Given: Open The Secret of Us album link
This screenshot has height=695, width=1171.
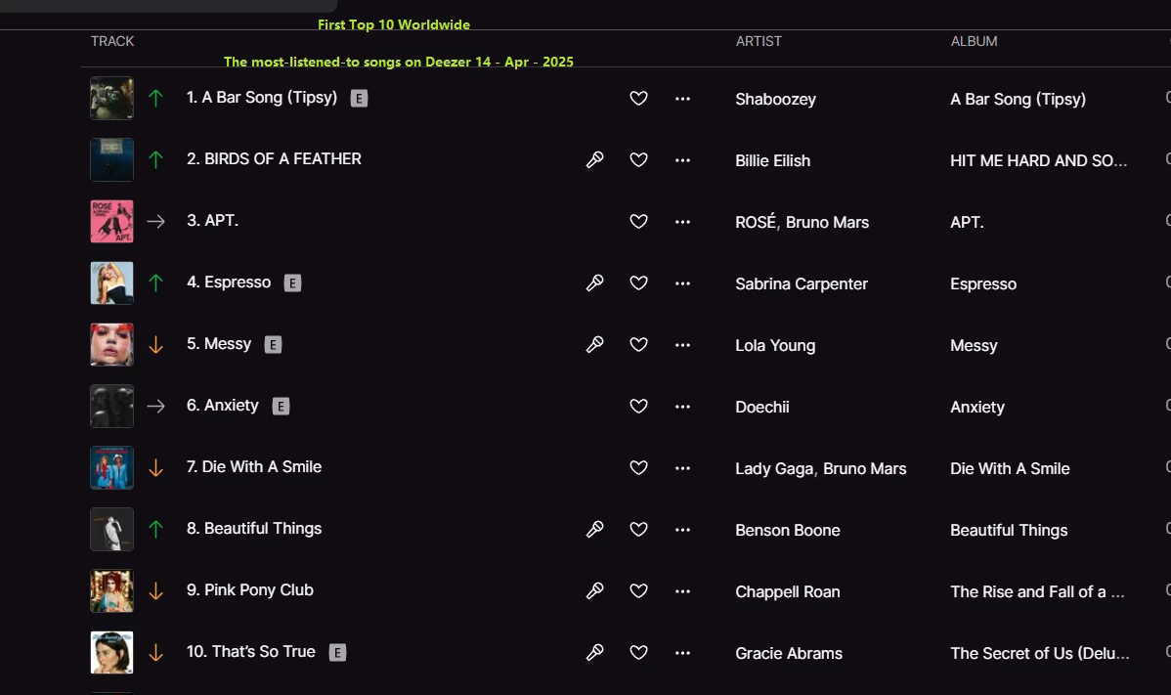Looking at the screenshot, I should (x=1039, y=653).
